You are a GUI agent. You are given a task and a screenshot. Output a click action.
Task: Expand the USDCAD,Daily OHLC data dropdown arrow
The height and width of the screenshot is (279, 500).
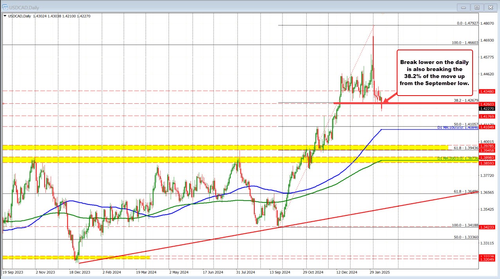point(4,16)
